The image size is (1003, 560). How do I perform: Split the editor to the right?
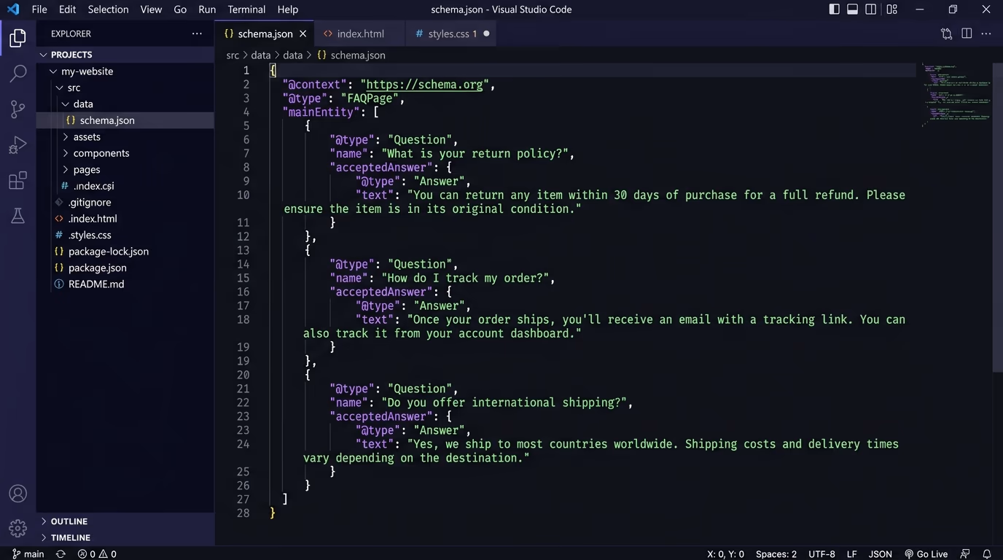click(x=967, y=34)
